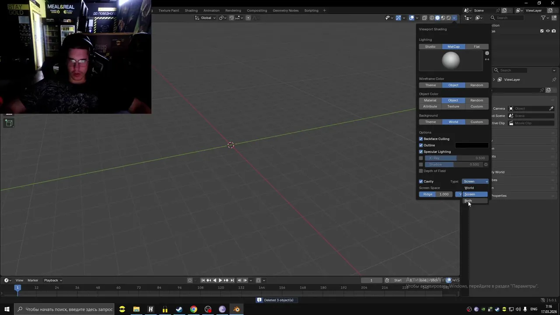Click the X-Ray 0.500 slider
Image resolution: width=560 pixels, height=315 pixels.
(x=456, y=158)
